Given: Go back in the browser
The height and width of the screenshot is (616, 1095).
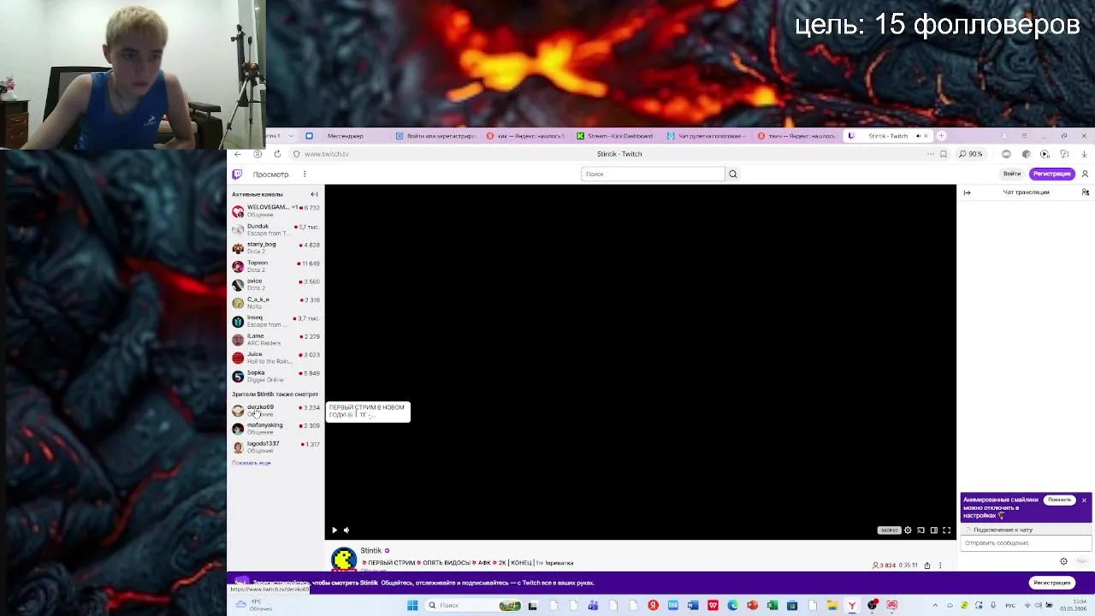Looking at the screenshot, I should click(x=238, y=154).
